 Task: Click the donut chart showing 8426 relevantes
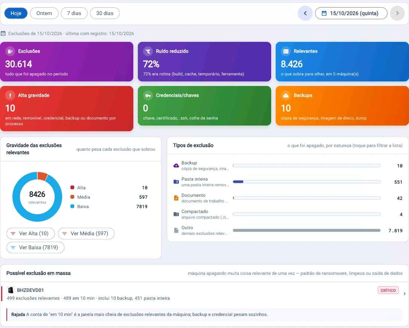(x=37, y=197)
